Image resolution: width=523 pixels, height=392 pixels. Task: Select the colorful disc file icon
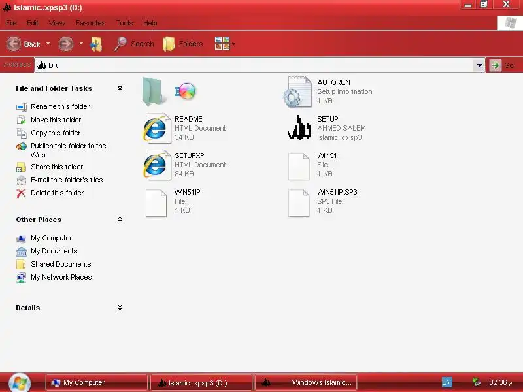pos(186,91)
